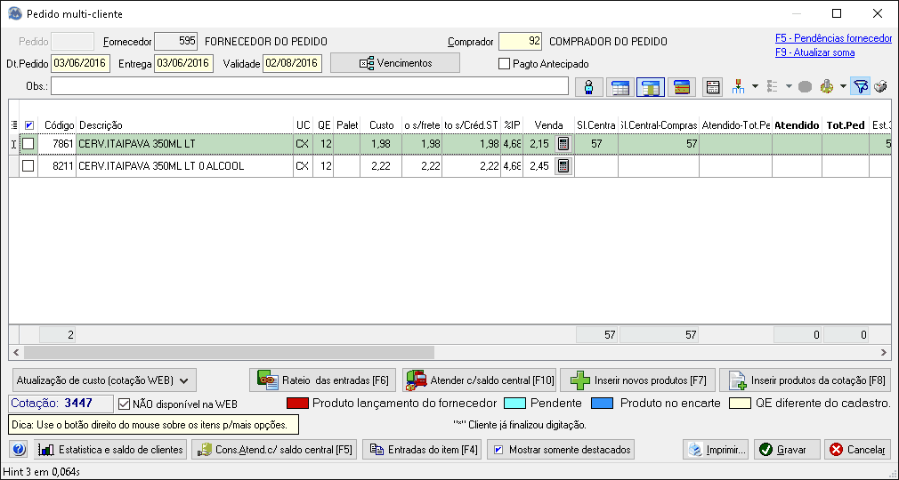The width and height of the screenshot is (899, 480).
Task: Open the form/calendar layout icon
Action: [x=712, y=87]
